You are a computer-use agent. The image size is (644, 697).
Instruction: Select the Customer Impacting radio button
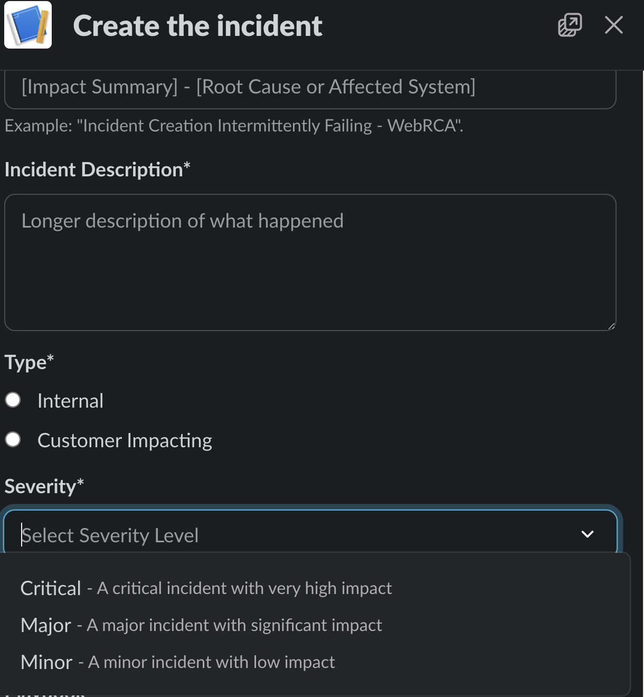pos(13,440)
